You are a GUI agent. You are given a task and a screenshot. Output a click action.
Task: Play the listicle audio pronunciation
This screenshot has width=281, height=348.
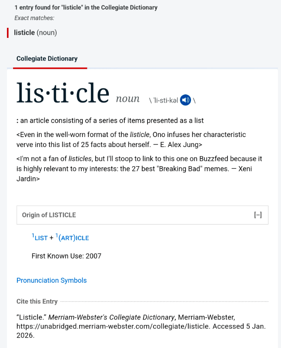(x=186, y=100)
